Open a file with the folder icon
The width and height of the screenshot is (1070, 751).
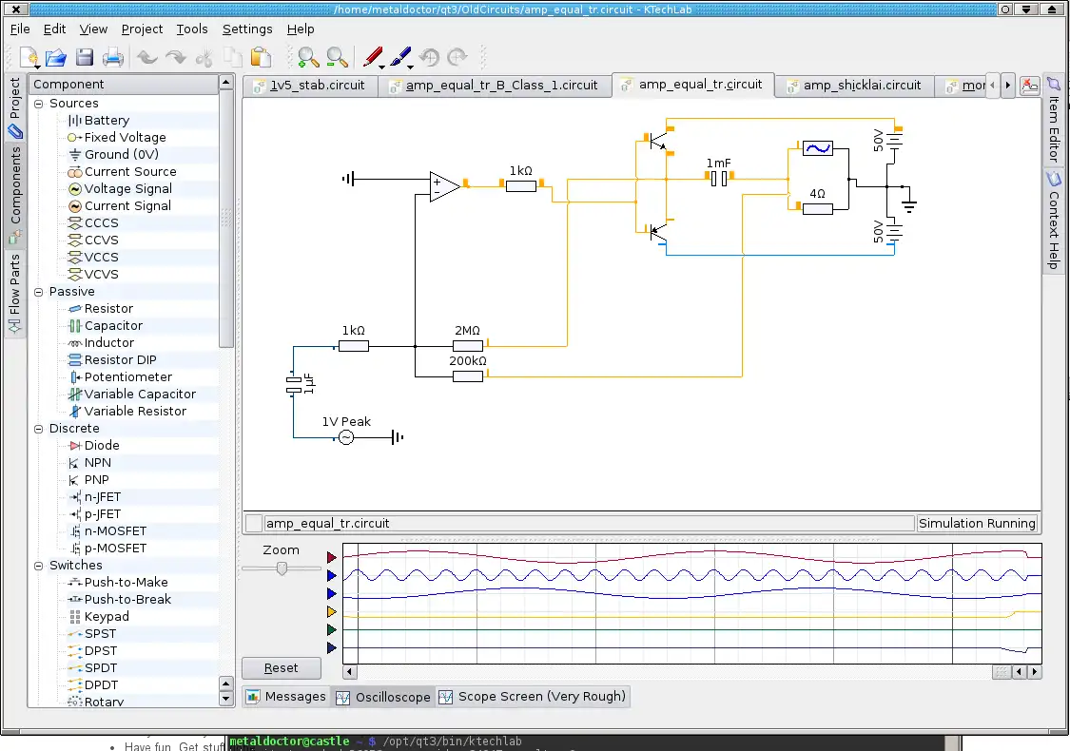coord(56,58)
